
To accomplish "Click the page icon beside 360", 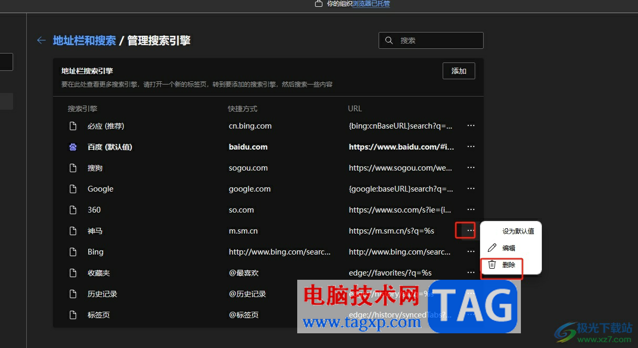I will tap(73, 210).
